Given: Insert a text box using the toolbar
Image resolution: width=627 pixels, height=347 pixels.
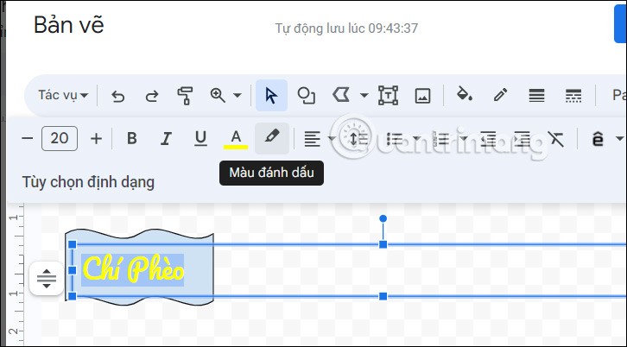Looking at the screenshot, I should click(388, 95).
